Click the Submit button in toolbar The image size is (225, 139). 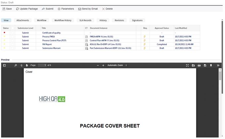pyautogui.click(x=47, y=9)
